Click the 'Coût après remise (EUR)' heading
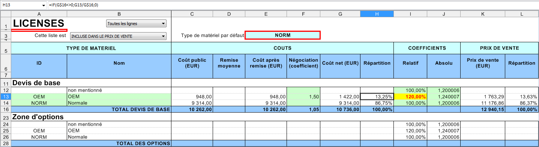Viewport: 539px width, 147px height. 266,63
